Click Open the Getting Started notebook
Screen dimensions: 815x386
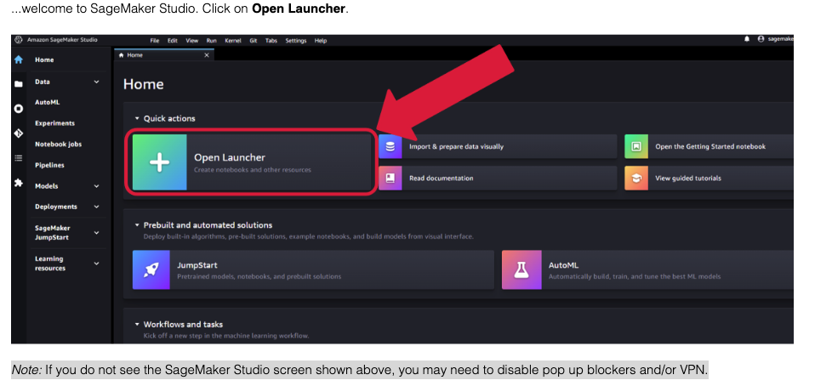coord(710,146)
